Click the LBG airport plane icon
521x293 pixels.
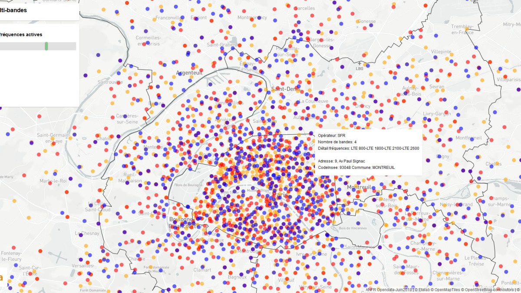coord(359,63)
